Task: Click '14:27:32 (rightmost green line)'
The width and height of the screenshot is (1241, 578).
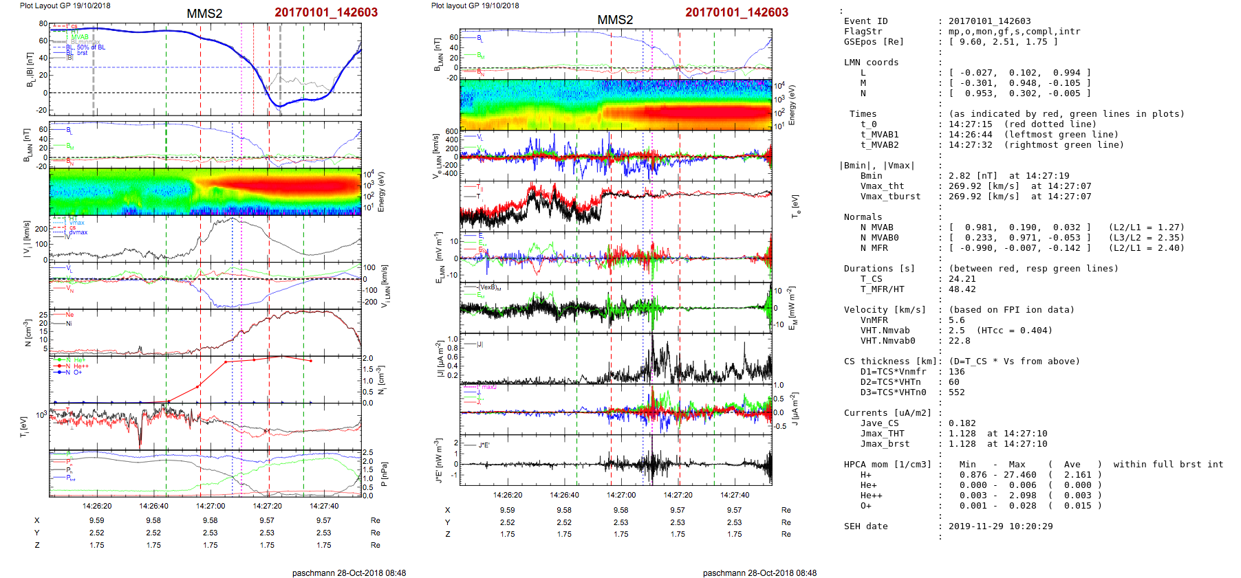Action: (1036, 145)
